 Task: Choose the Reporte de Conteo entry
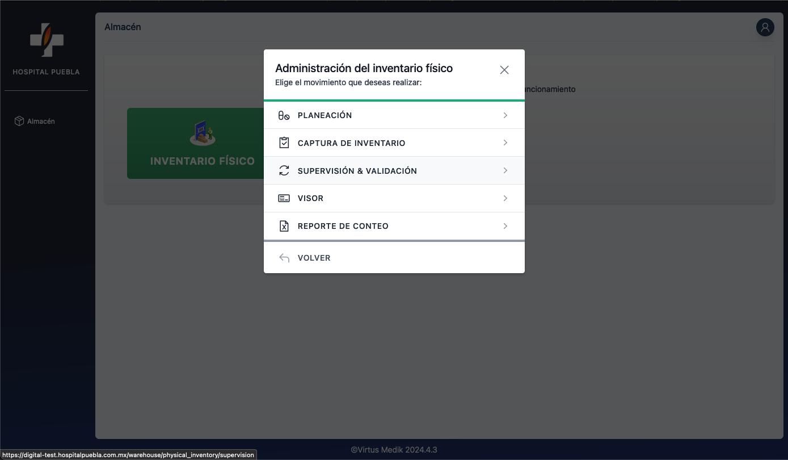pos(343,226)
